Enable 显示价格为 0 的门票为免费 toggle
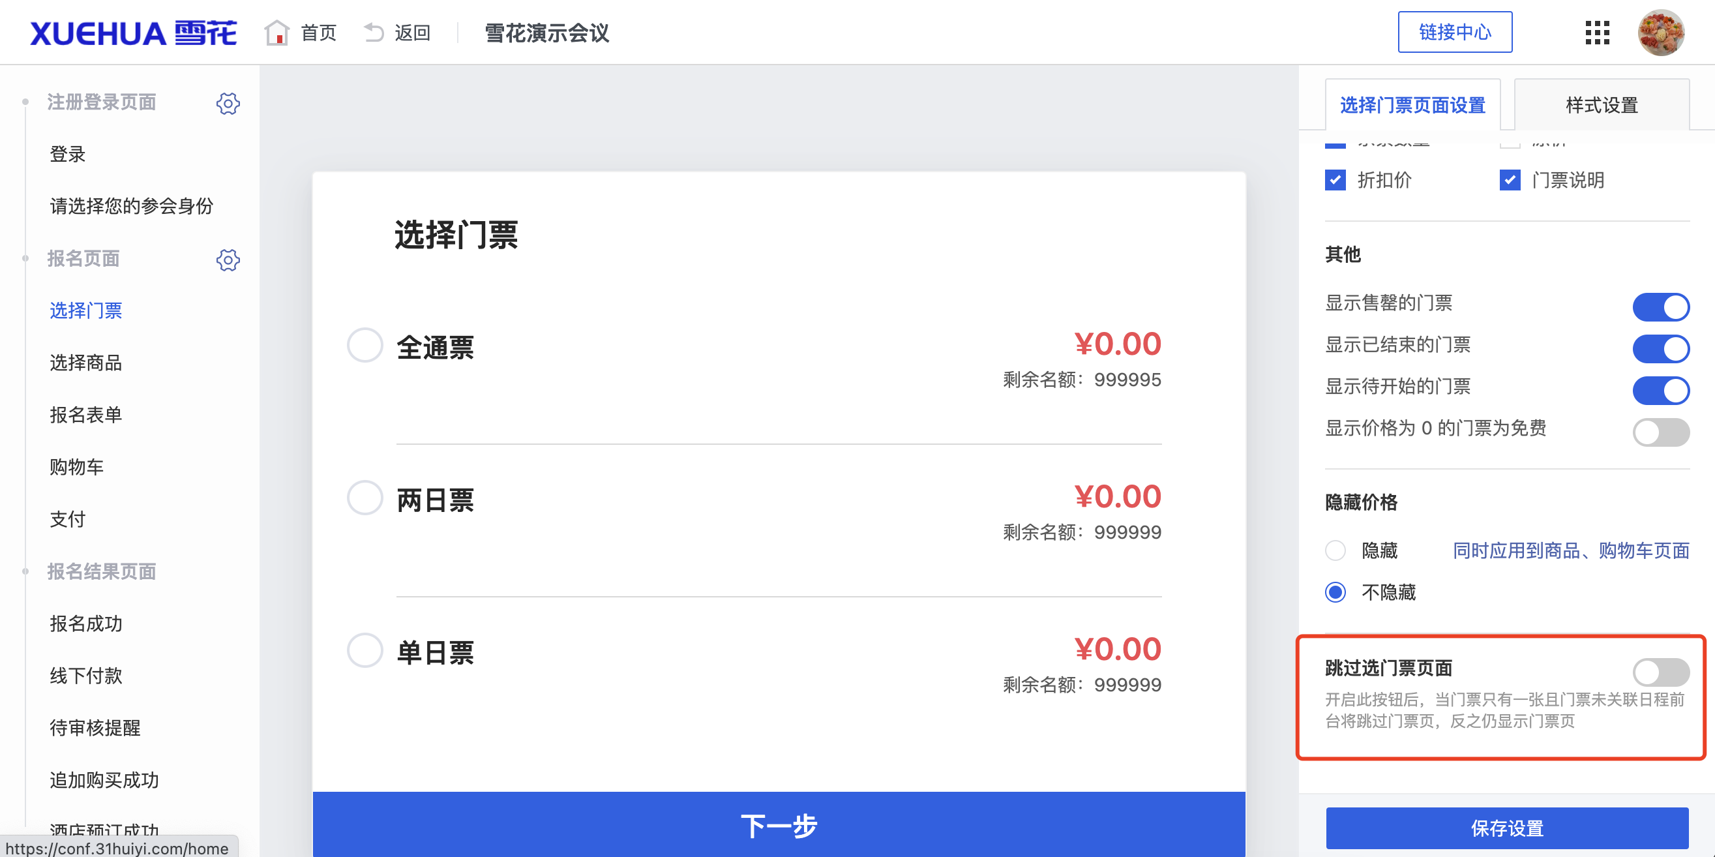1715x857 pixels. coord(1662,432)
